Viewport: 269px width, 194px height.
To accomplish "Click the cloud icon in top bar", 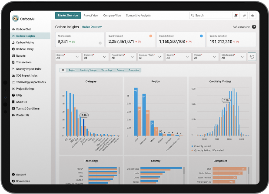I will pyautogui.click(x=253, y=16).
